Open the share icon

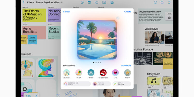point(162,2)
